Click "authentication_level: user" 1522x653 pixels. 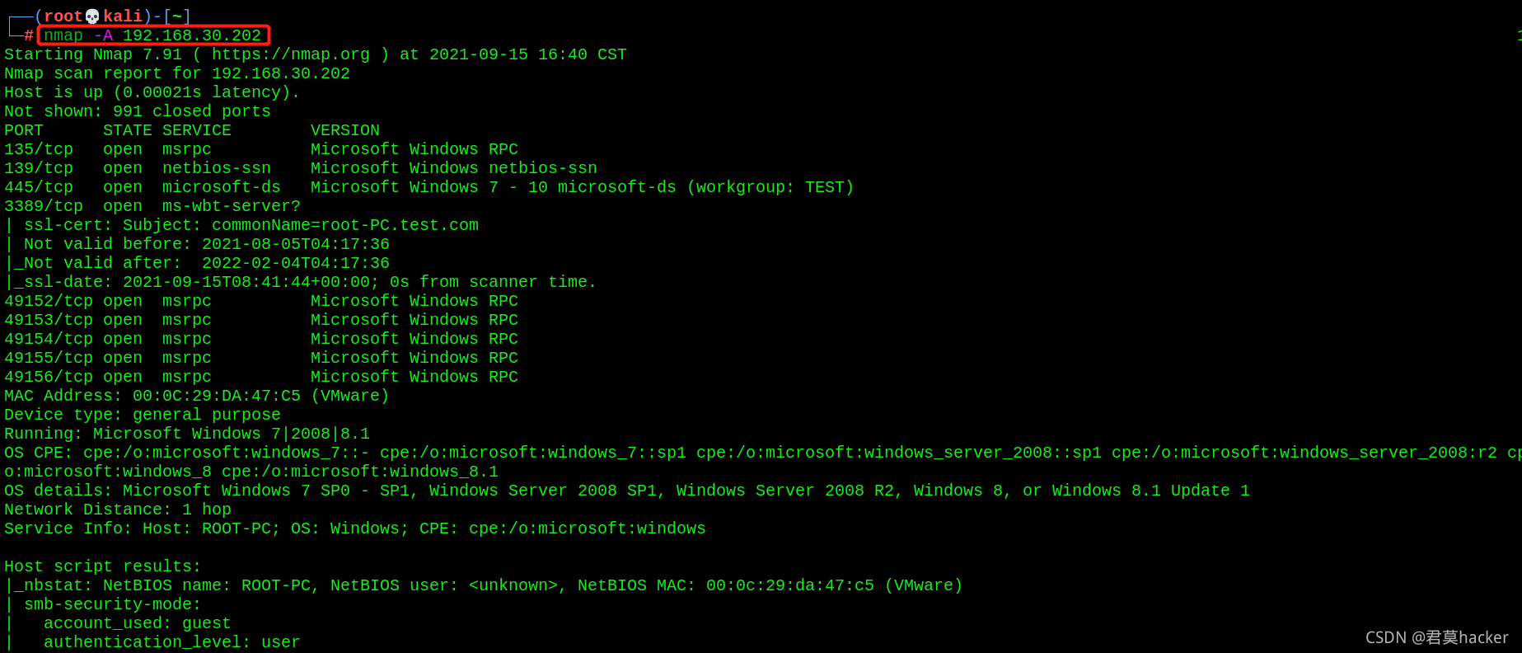click(172, 642)
